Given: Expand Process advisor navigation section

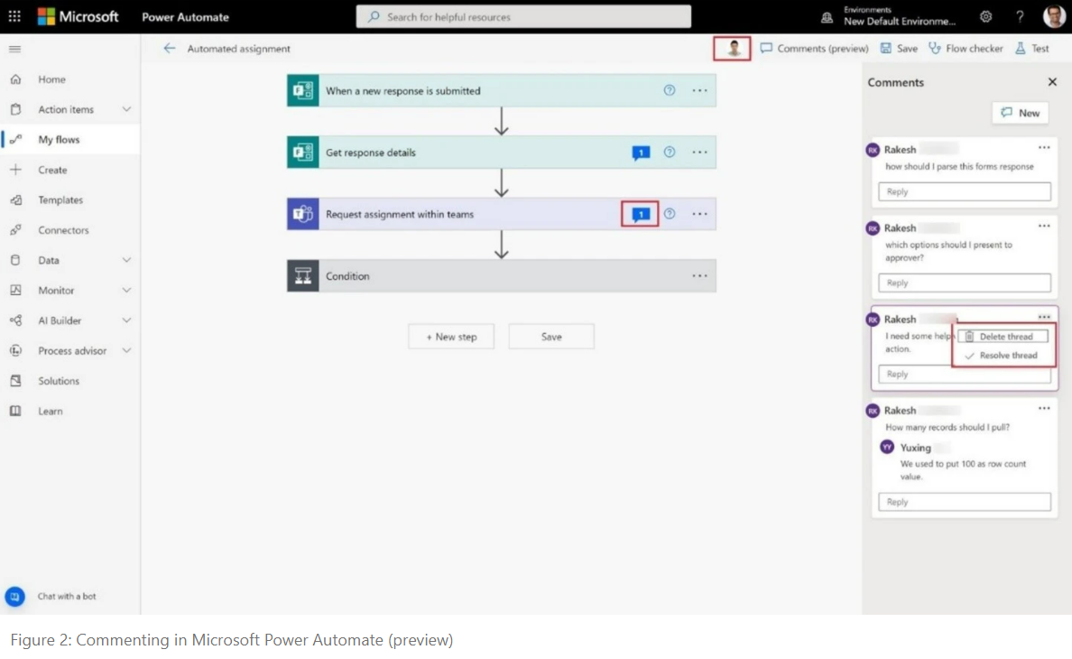Looking at the screenshot, I should click(126, 350).
